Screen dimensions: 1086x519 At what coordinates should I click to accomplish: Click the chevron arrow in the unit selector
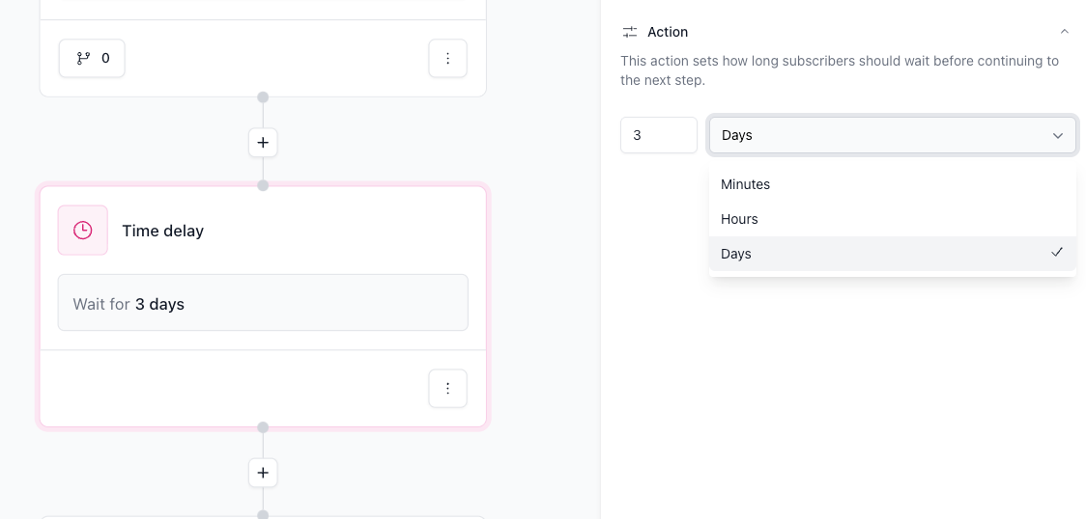click(1057, 136)
